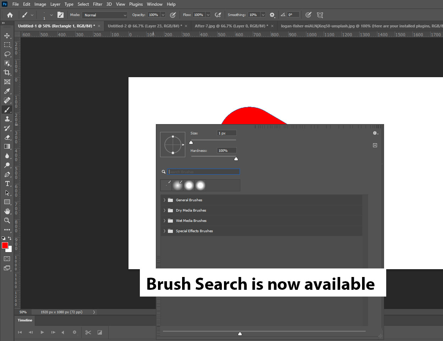Select the Lasso tool
Screen dimensions: 443x341
[7, 54]
